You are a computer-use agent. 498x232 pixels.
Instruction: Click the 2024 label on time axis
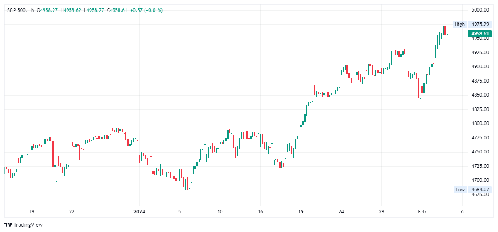tap(139, 212)
